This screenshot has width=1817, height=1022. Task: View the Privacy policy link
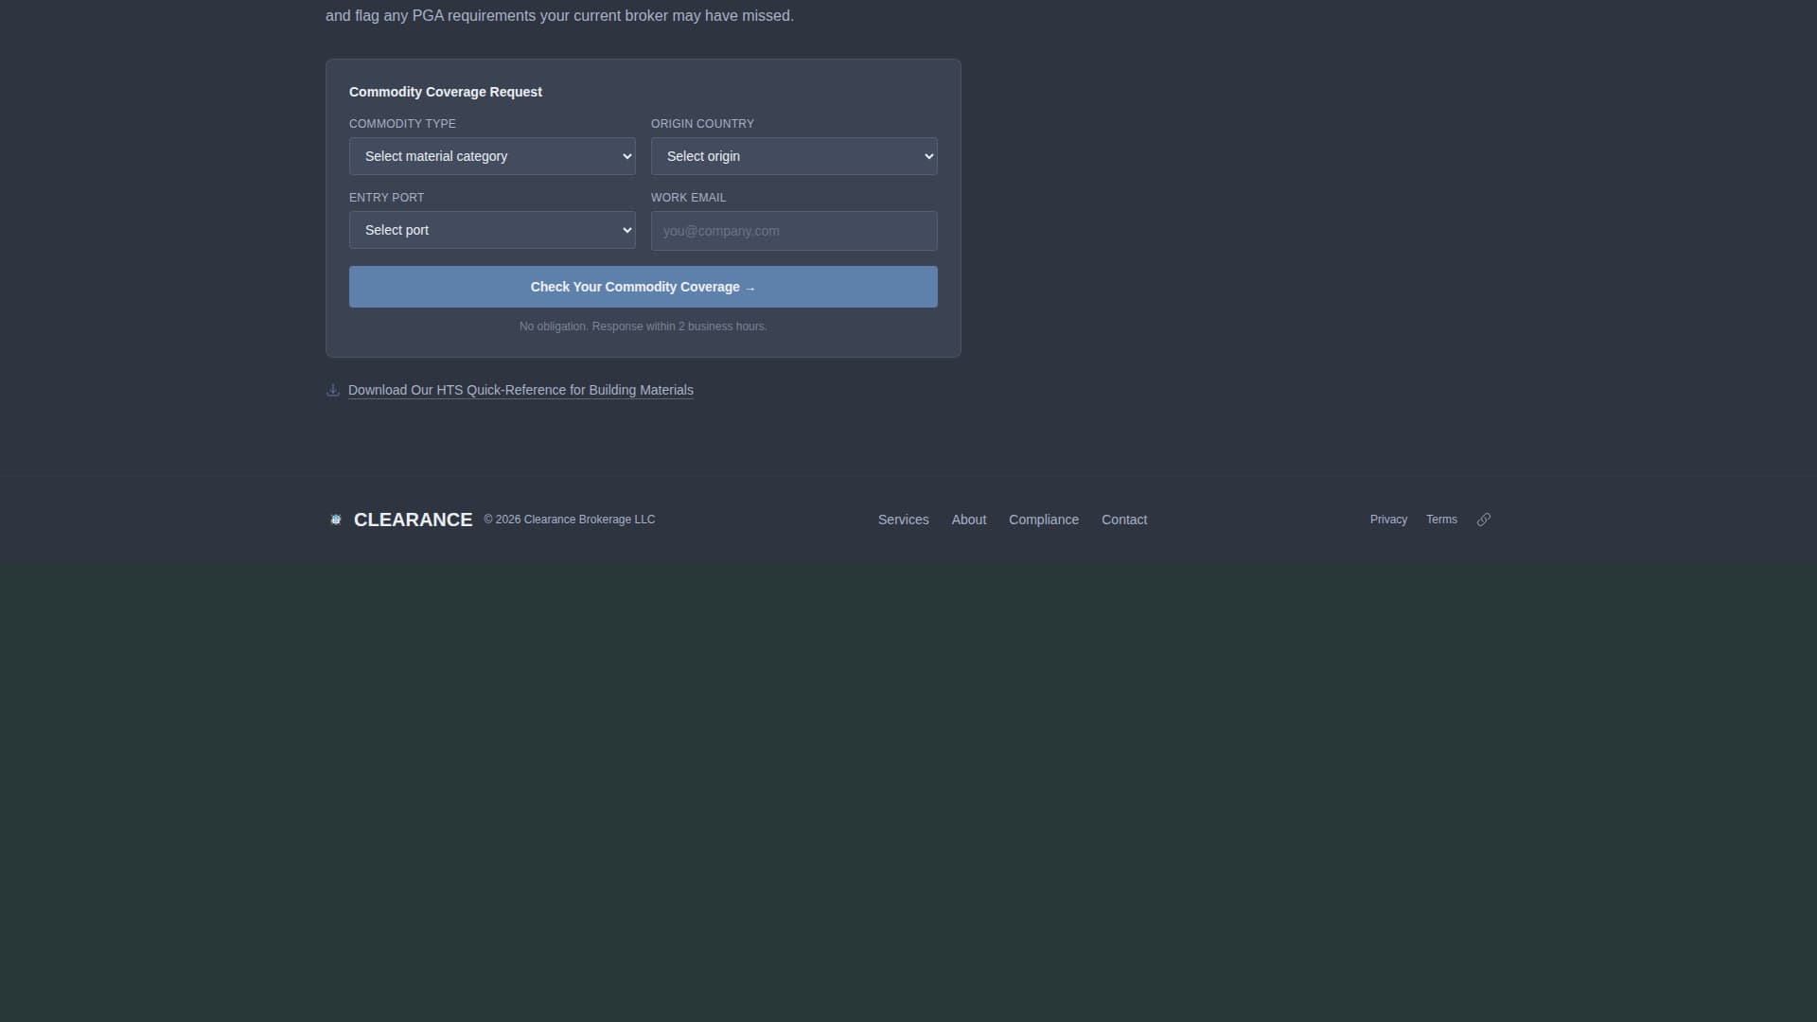click(1387, 520)
